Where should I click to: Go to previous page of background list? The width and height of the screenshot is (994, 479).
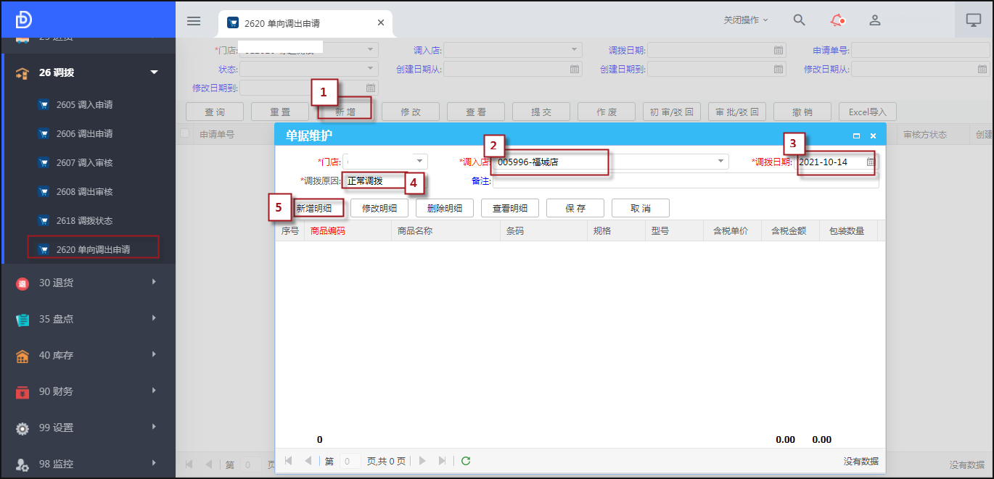click(x=208, y=465)
